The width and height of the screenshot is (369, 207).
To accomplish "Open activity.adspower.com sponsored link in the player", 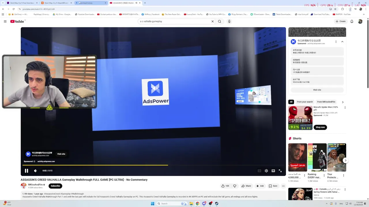I will [46, 162].
